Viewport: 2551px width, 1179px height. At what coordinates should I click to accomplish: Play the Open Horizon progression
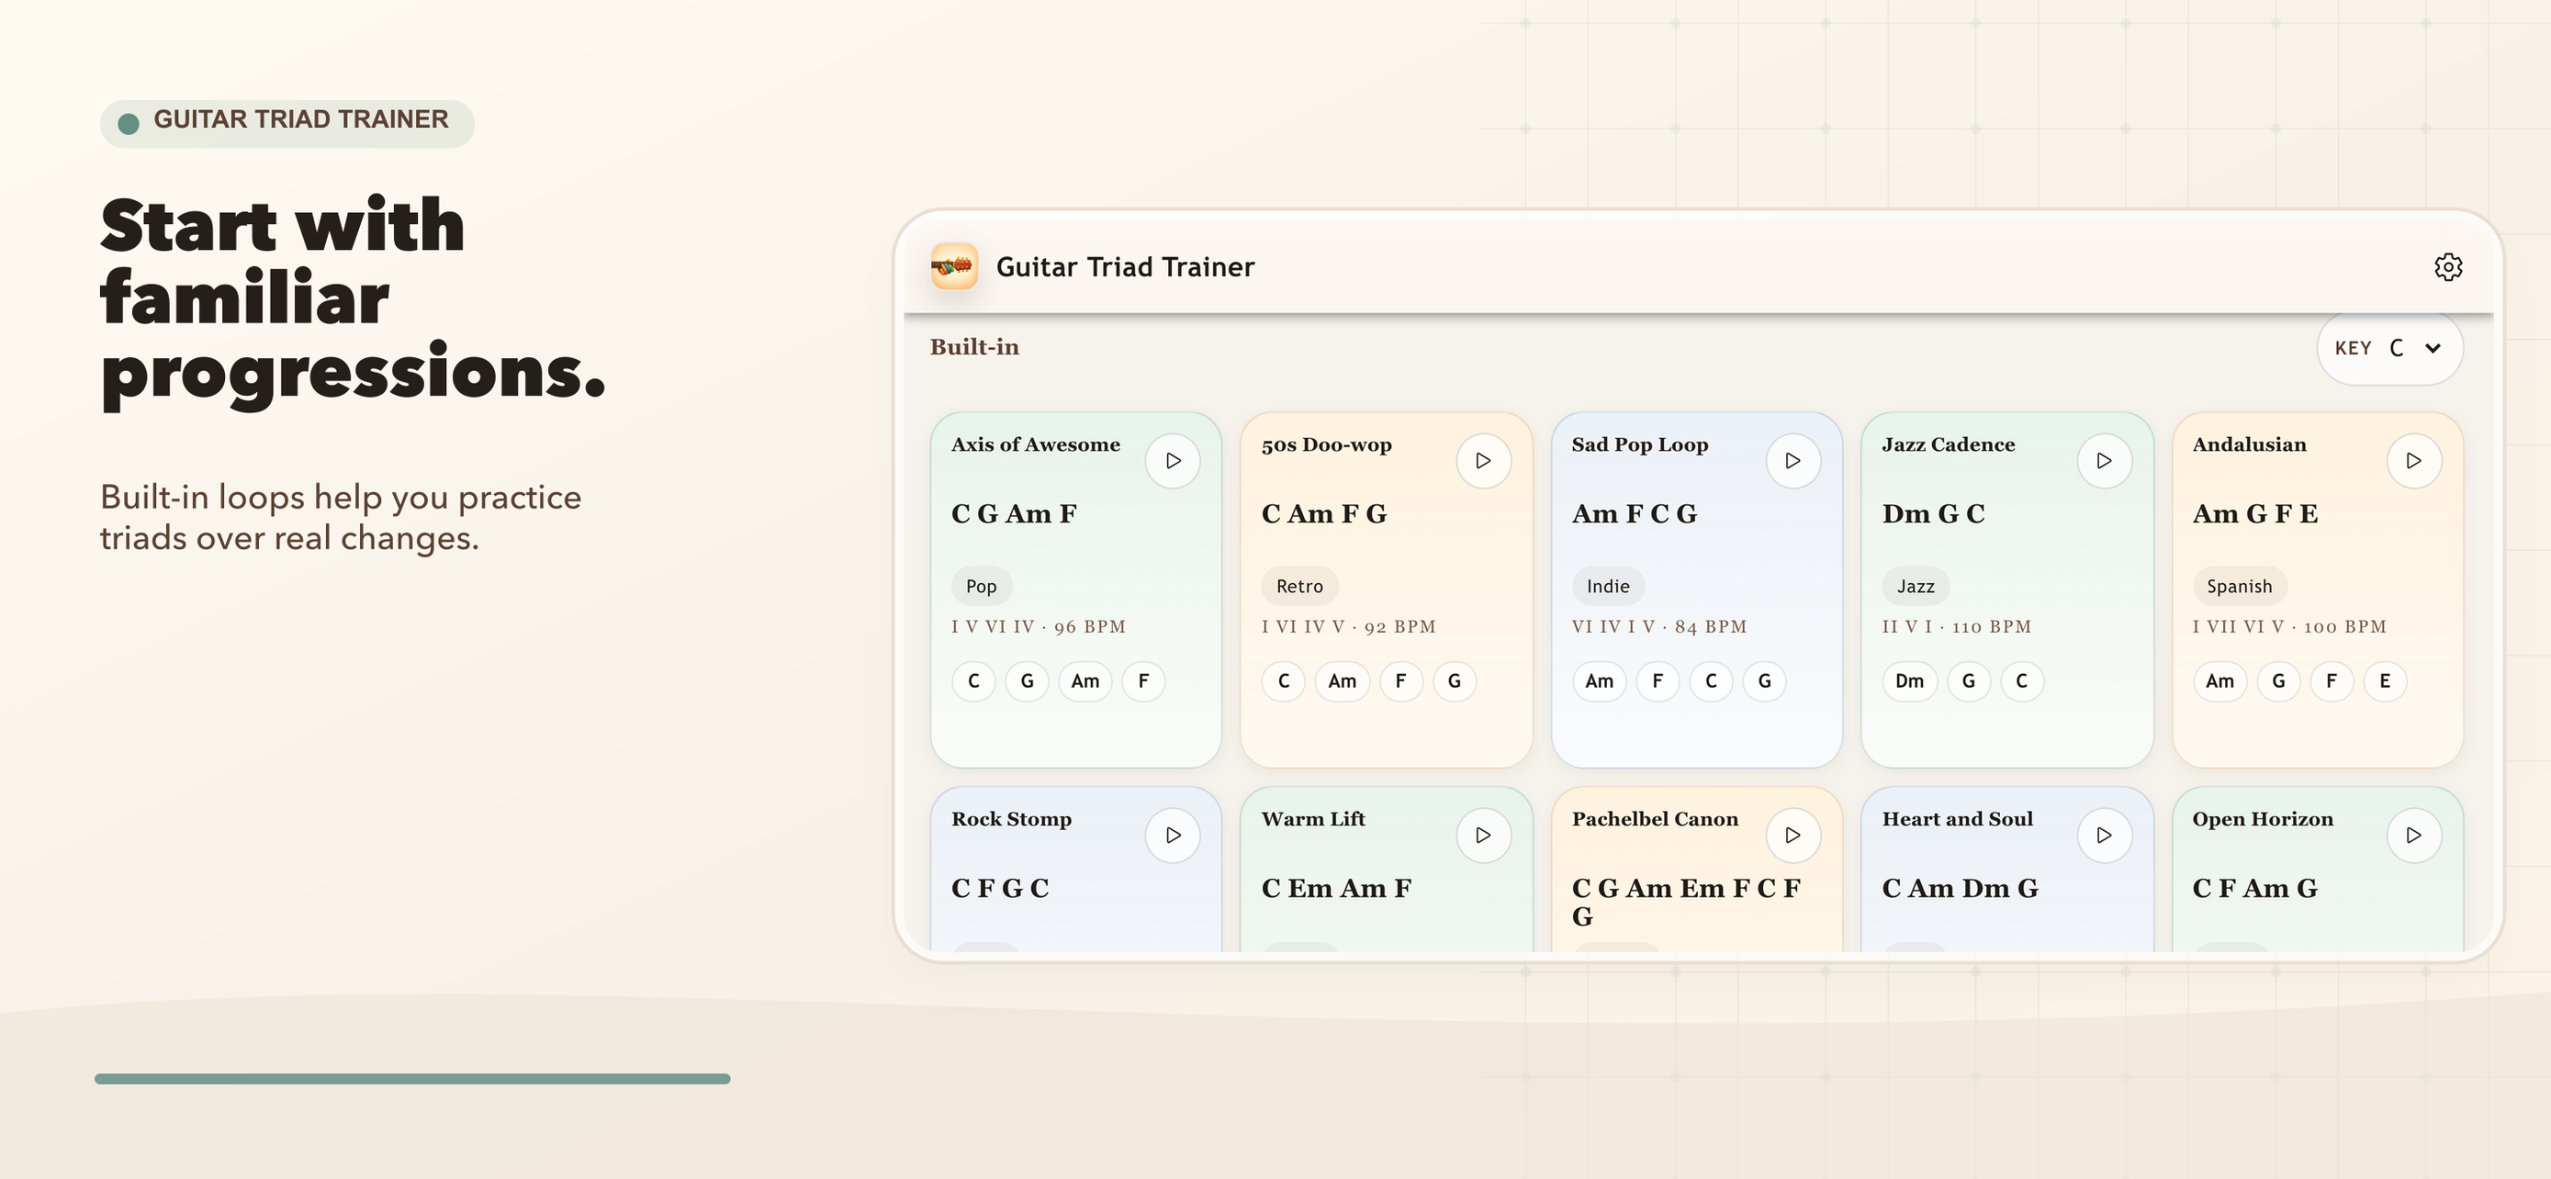(x=2414, y=836)
